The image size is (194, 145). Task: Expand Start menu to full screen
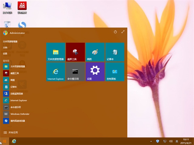(x=123, y=32)
